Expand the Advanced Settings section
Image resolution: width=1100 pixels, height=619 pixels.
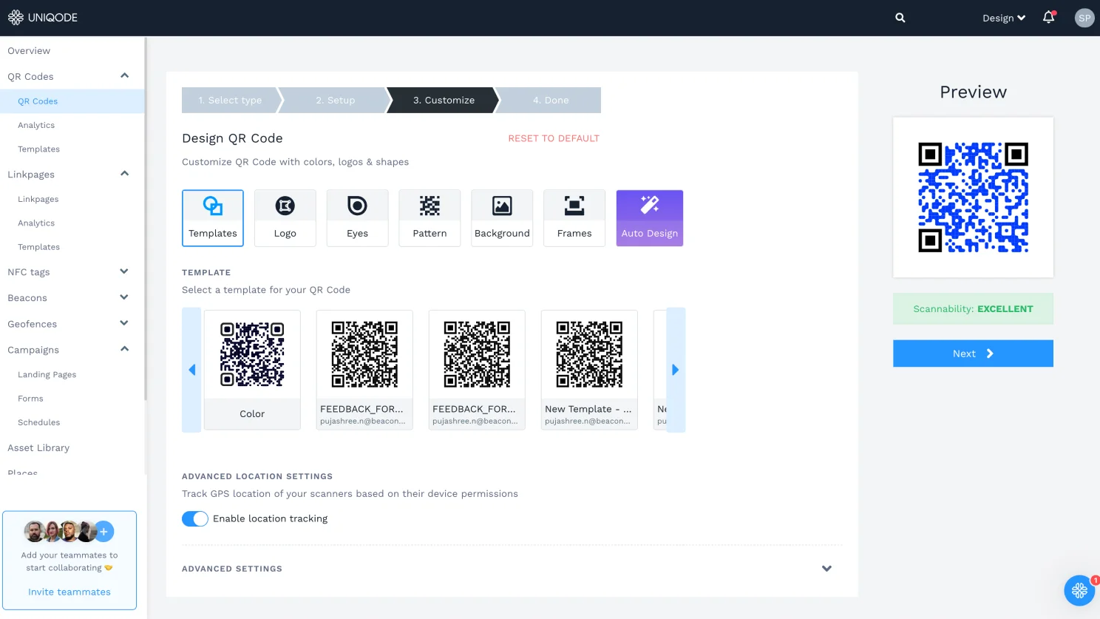[826, 569]
